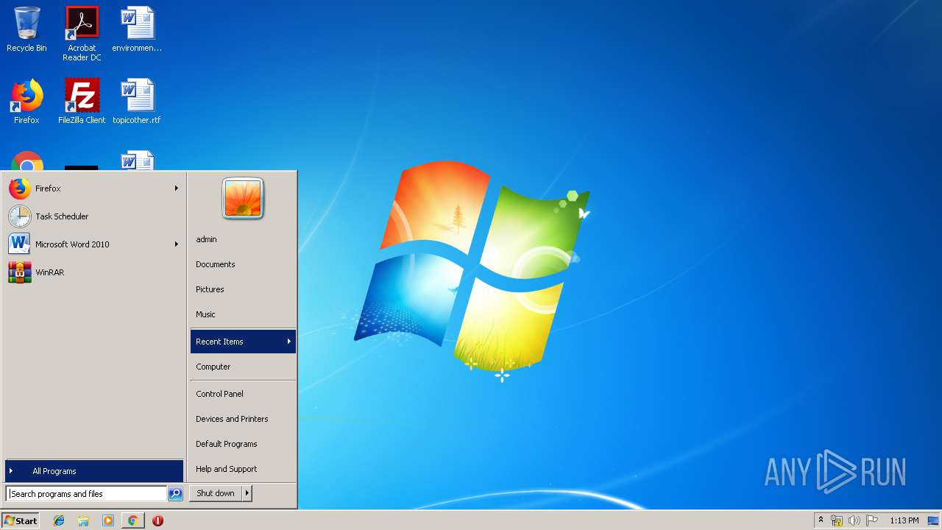Click the user account picture

click(243, 199)
